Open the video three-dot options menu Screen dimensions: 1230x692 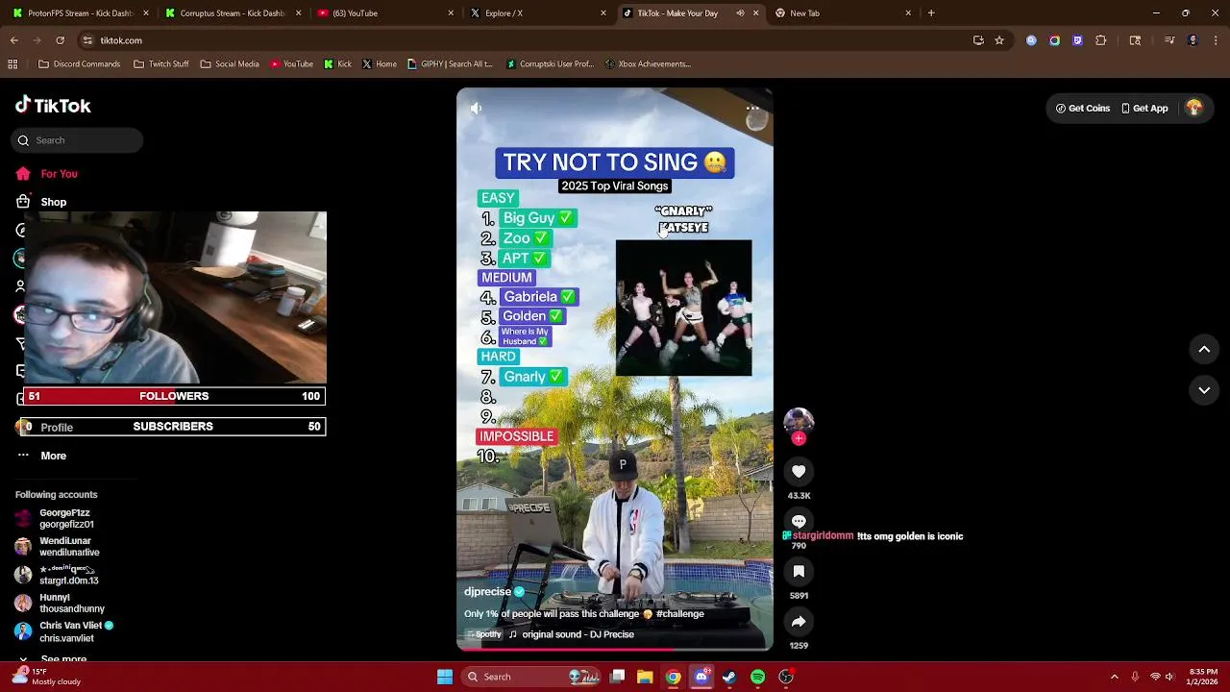[752, 109]
